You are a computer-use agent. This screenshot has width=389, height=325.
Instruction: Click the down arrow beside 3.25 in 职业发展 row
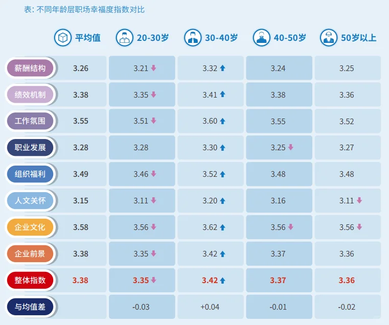pos(290,147)
